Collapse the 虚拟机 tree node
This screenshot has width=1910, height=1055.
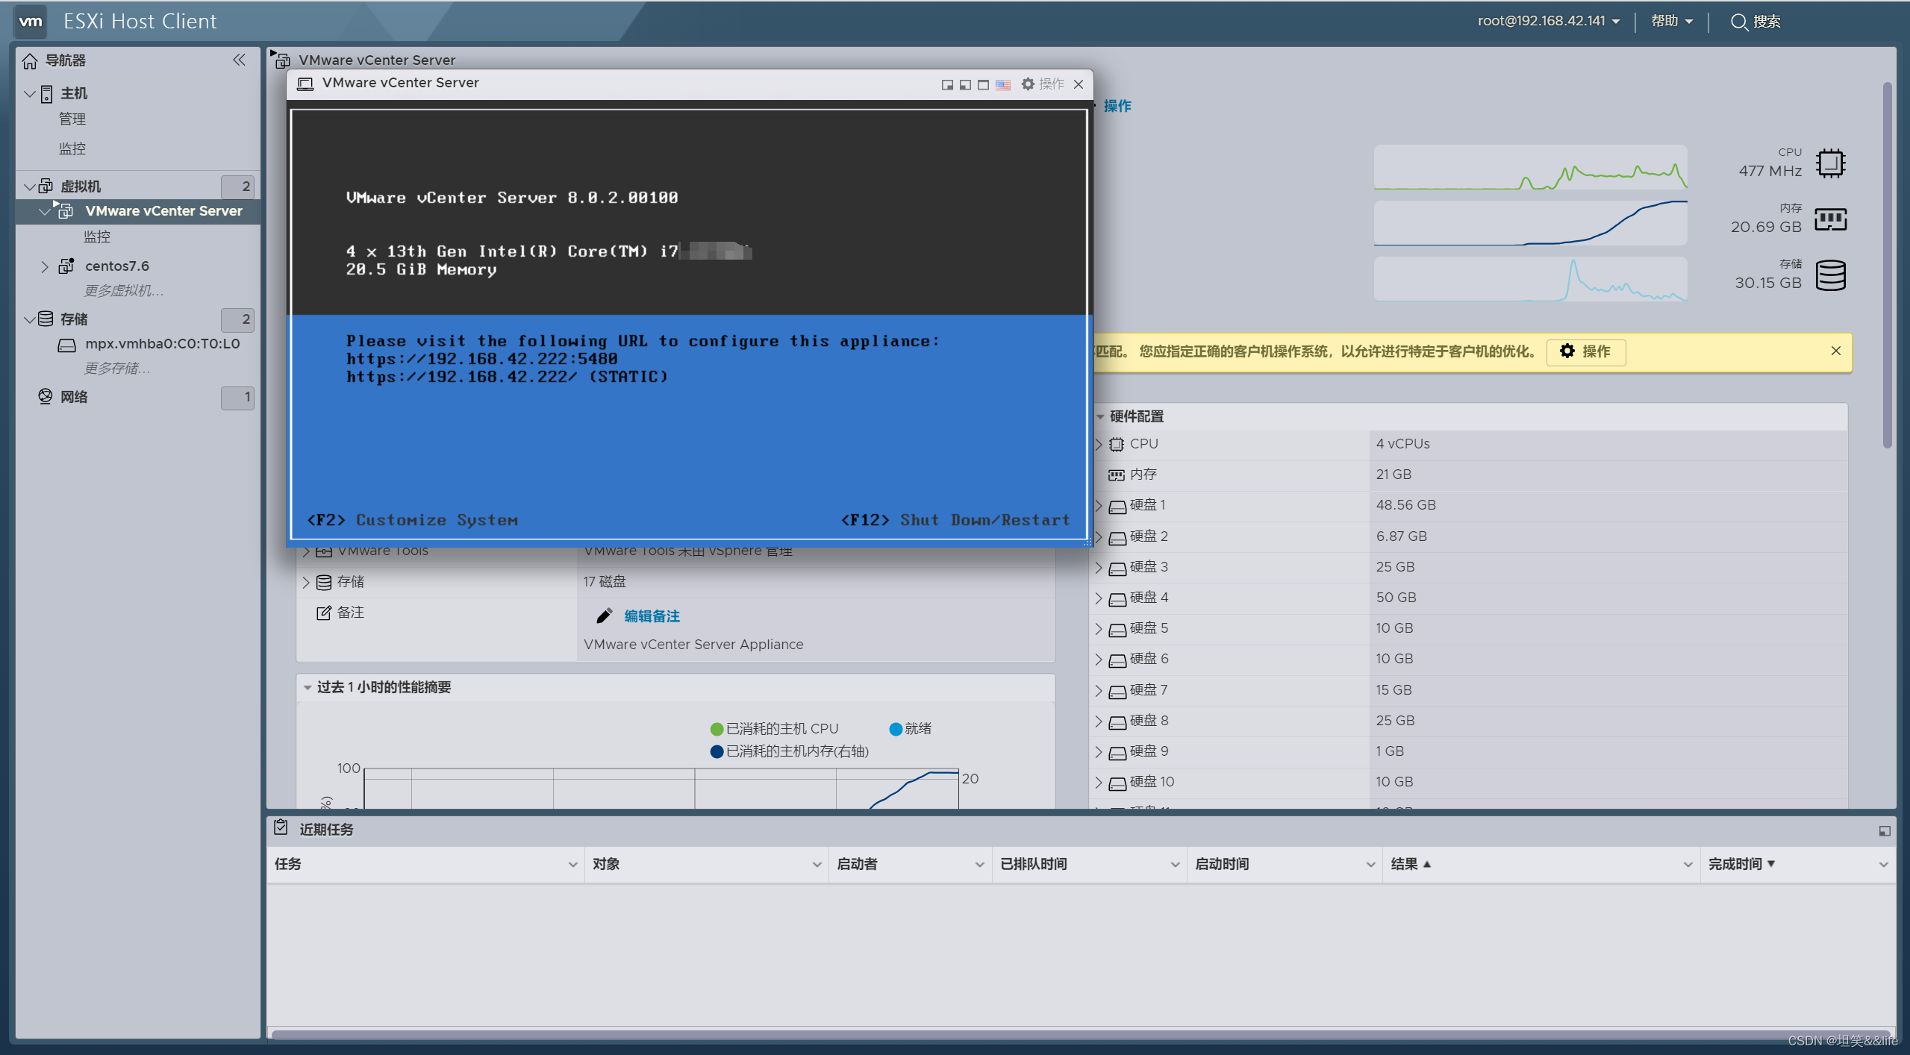pyautogui.click(x=30, y=186)
